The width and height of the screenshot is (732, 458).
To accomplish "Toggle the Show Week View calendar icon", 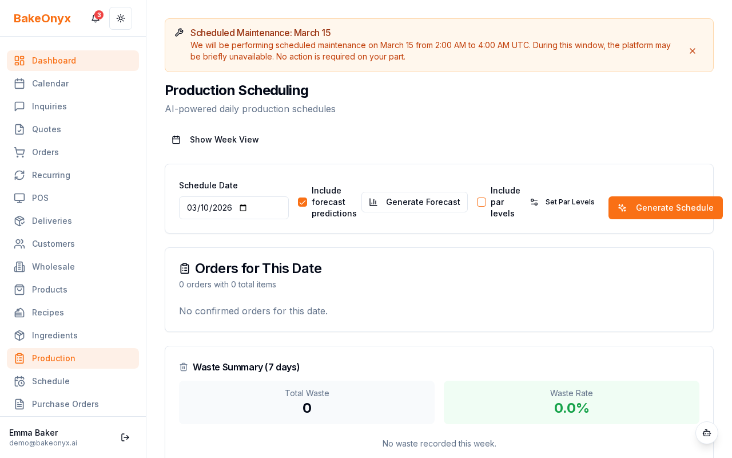I will [176, 139].
